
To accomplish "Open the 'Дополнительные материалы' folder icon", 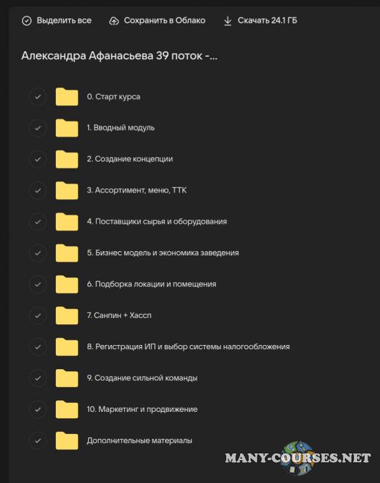I will 67,440.
